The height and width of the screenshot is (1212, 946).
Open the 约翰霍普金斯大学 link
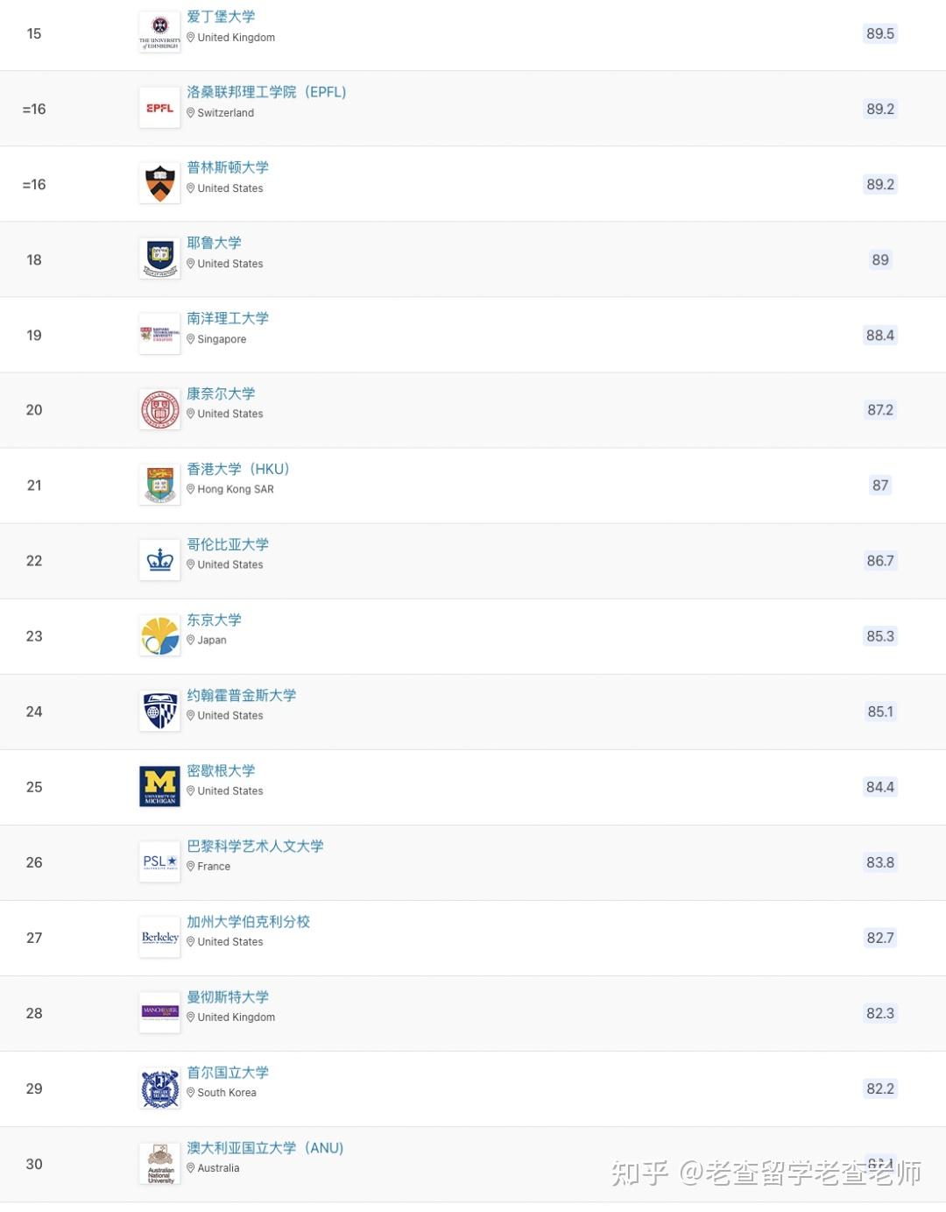coord(241,695)
